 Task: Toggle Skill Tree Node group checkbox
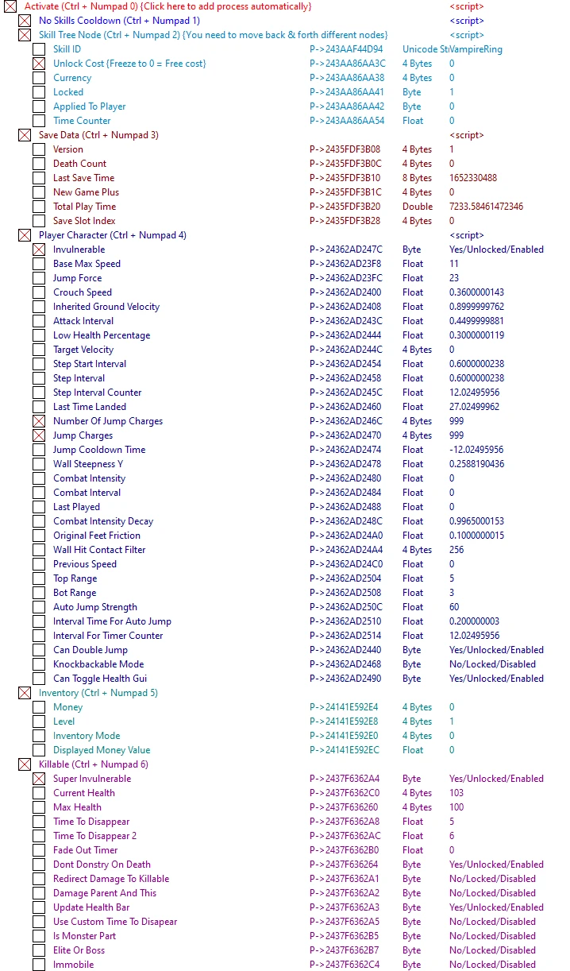25,35
